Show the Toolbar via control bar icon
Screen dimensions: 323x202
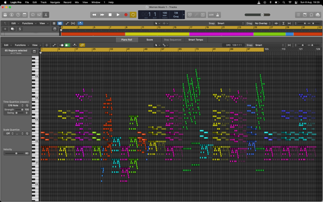point(25,15)
